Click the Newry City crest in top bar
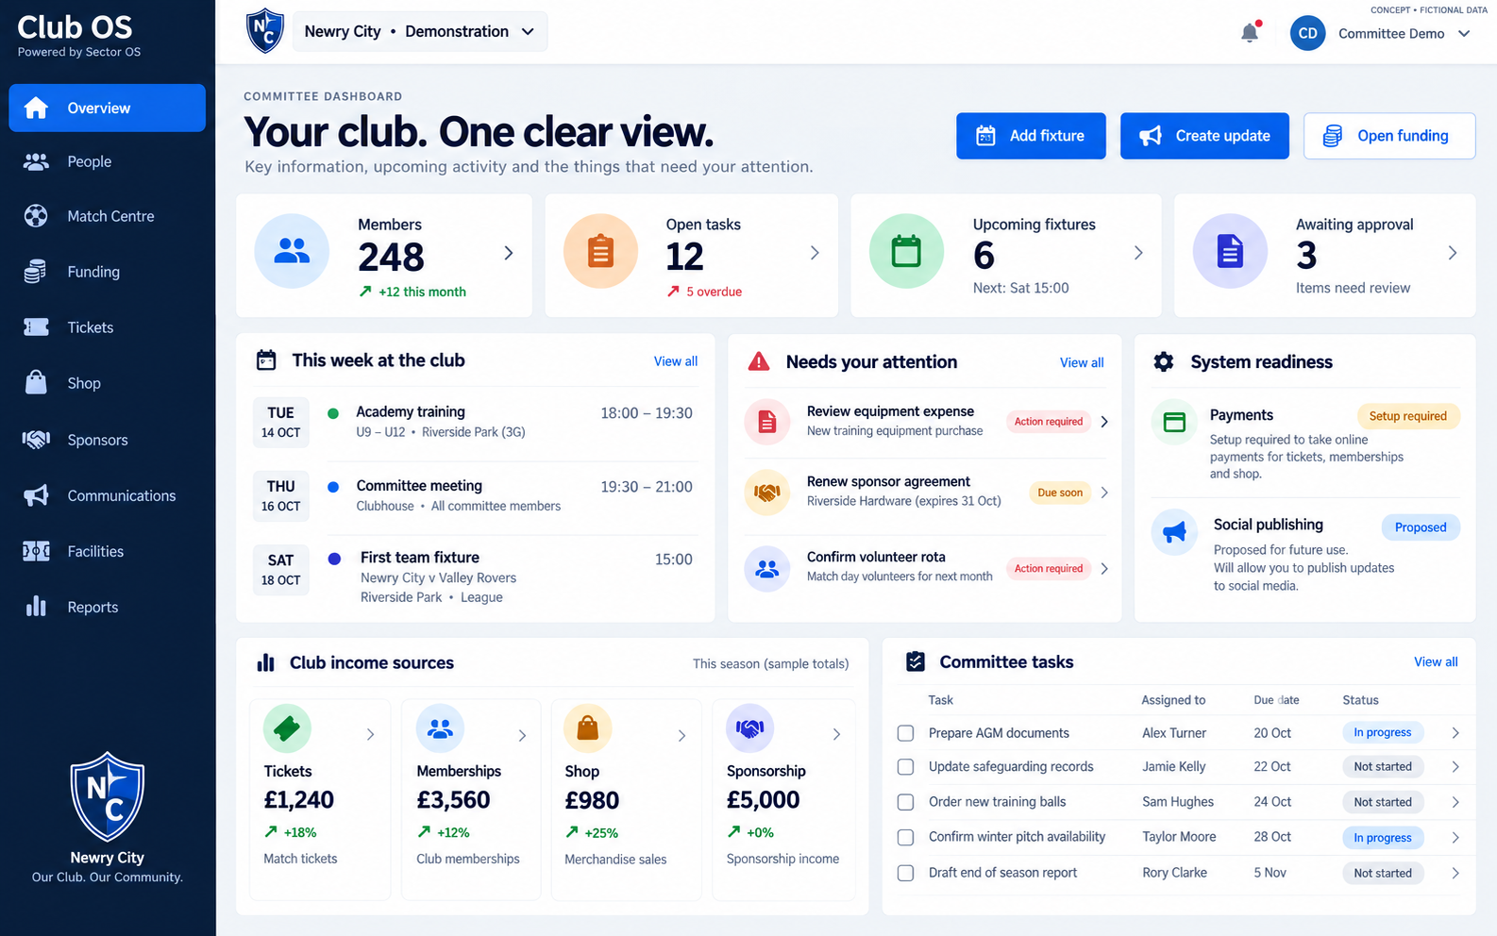 (x=265, y=31)
